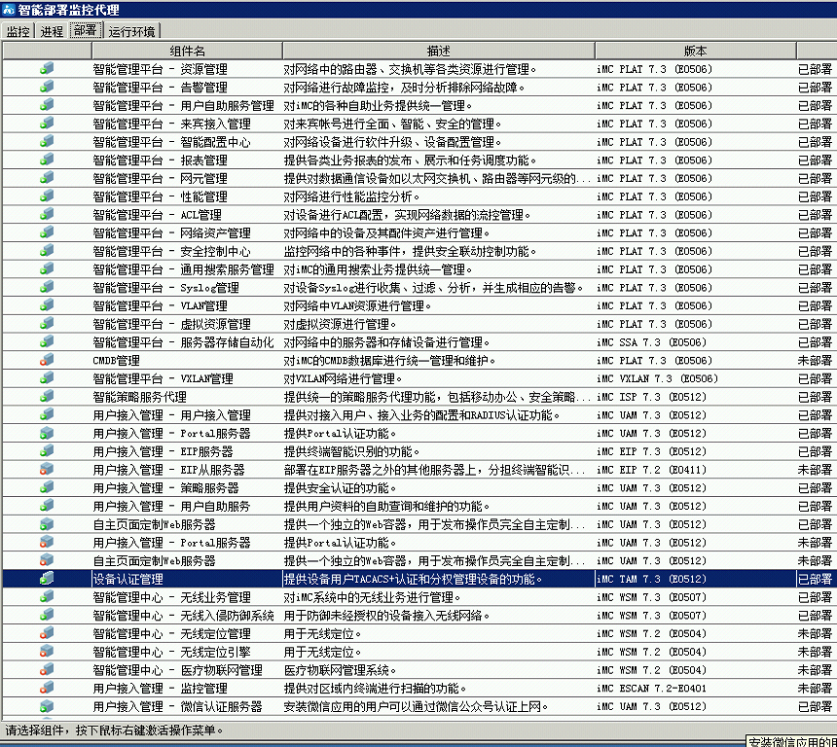The width and height of the screenshot is (837, 747).
Task: Click the 描述 column header
Action: point(439,51)
